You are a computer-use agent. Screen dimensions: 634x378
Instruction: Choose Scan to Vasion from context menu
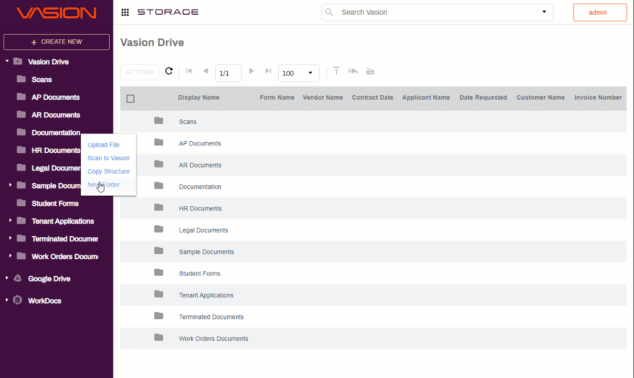pyautogui.click(x=109, y=158)
